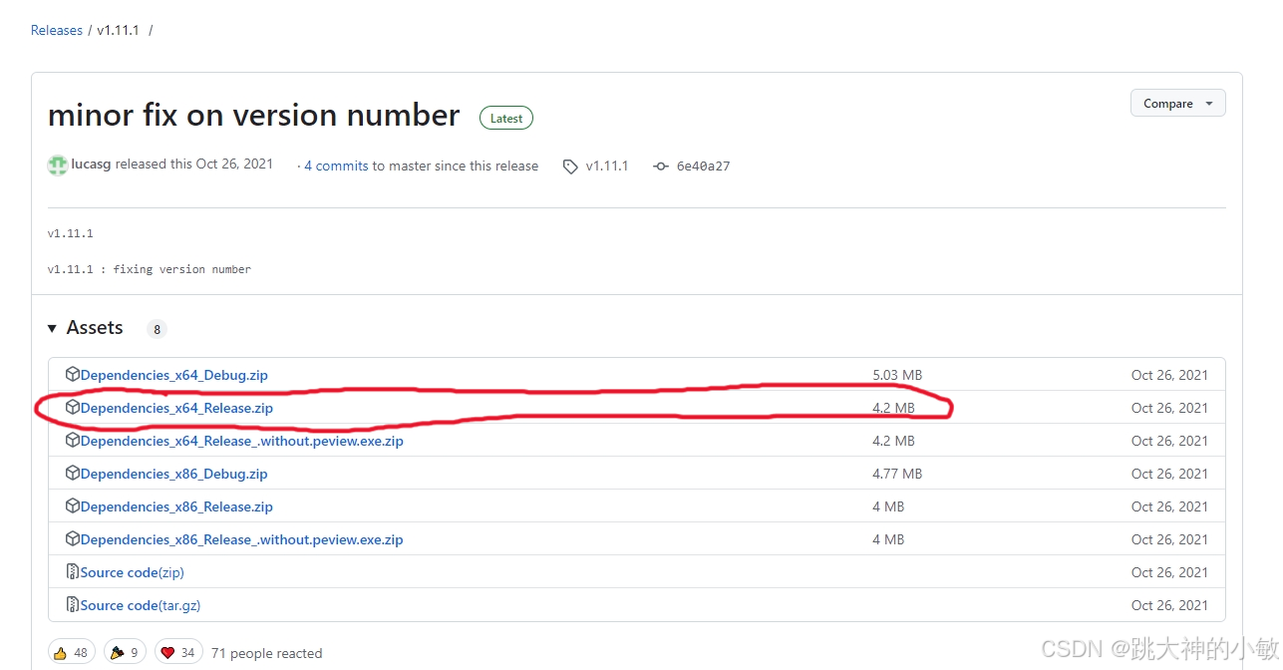Screen dimensions: 1283x670
Task: Download Dependencies_x64_Release.zip
Action: pos(176,408)
